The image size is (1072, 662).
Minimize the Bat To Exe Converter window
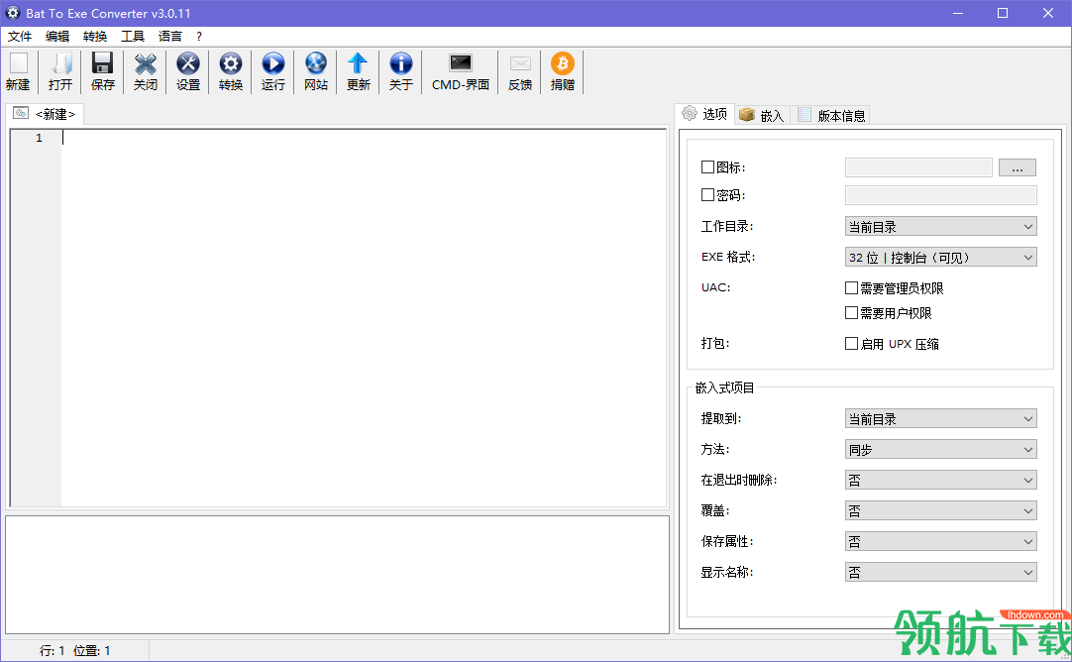pos(958,13)
